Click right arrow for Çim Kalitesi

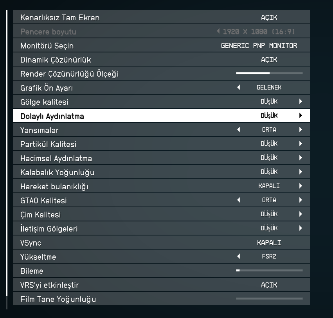(301, 214)
